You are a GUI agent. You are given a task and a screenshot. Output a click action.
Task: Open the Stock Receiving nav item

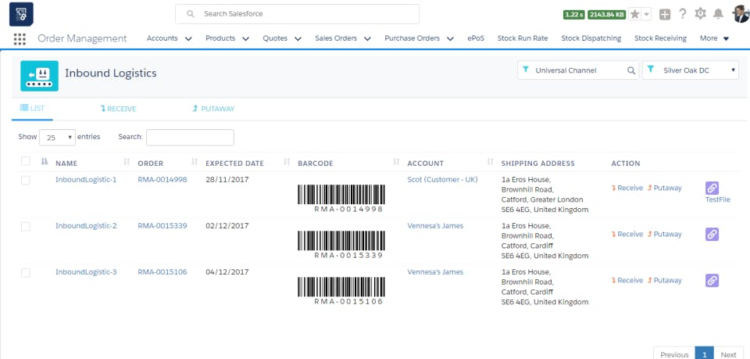click(661, 38)
